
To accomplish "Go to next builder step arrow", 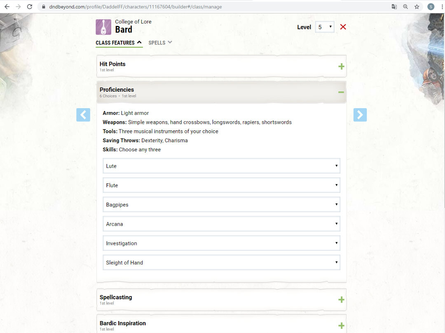I will [x=360, y=115].
